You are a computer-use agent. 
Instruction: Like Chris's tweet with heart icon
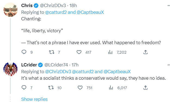[79, 52]
